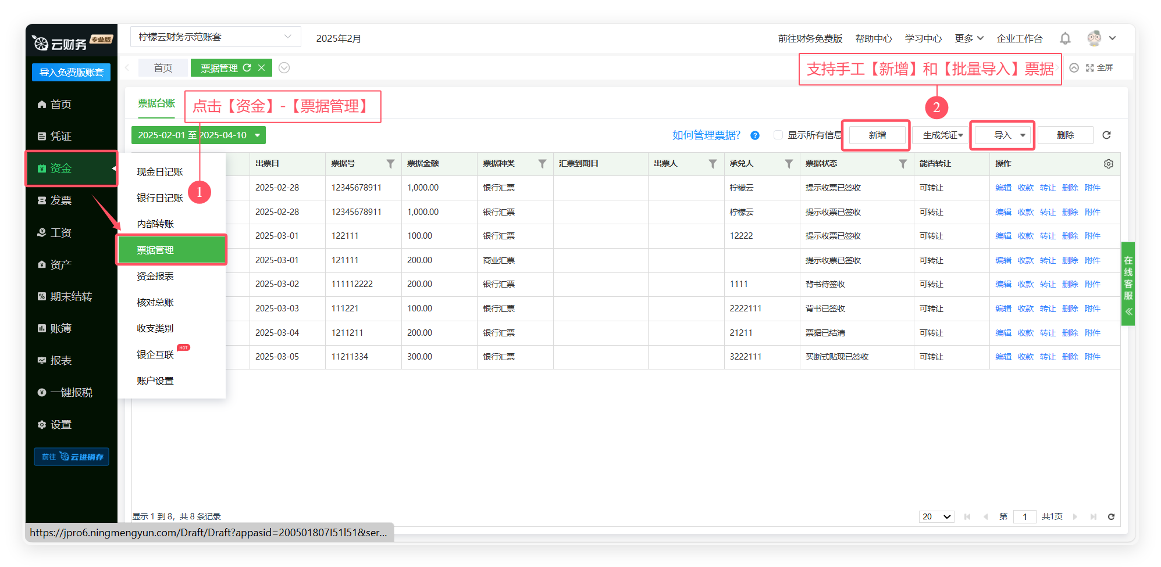Click the pagination refresh icon at the bottom

(x=1111, y=516)
